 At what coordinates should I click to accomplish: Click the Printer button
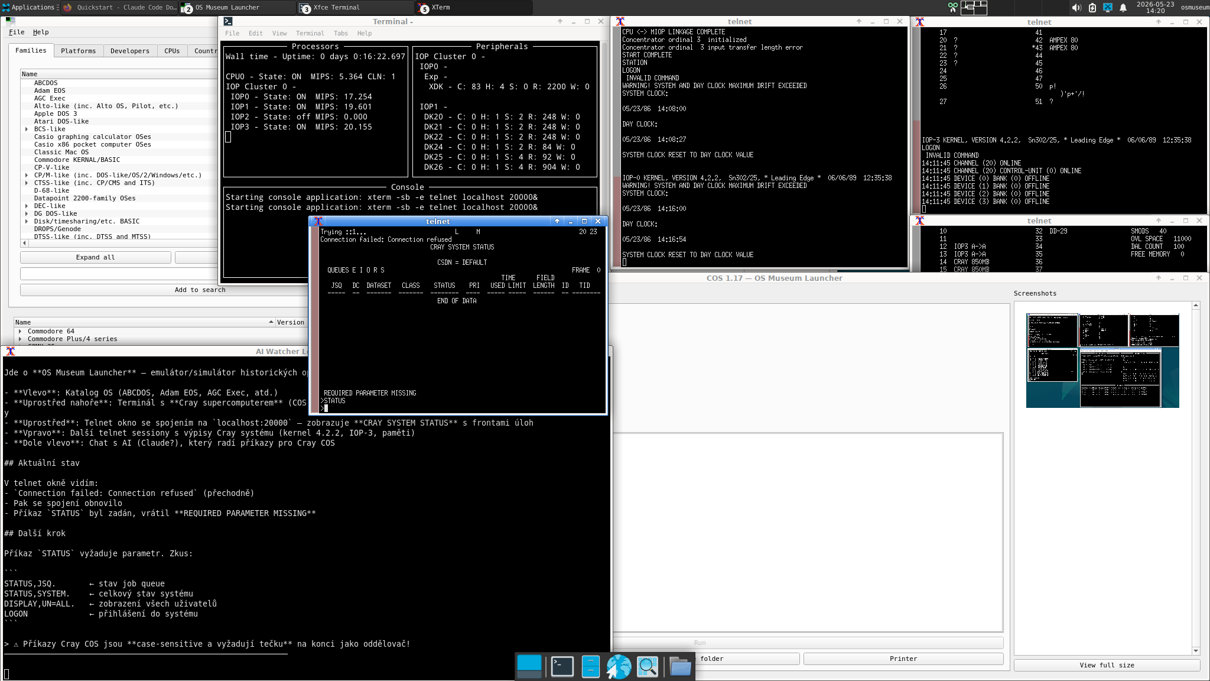[903, 659]
